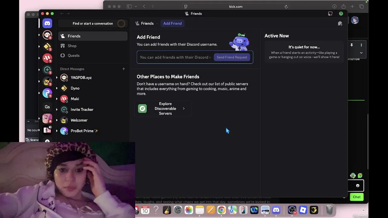Open the Gs server in server list

[x=47, y=107]
